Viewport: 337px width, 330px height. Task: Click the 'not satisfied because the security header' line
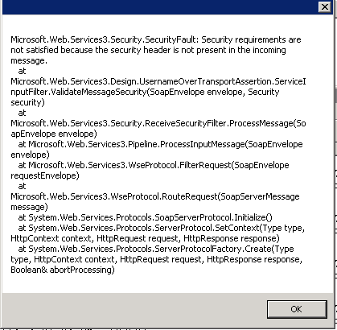pyautogui.click(x=148, y=50)
